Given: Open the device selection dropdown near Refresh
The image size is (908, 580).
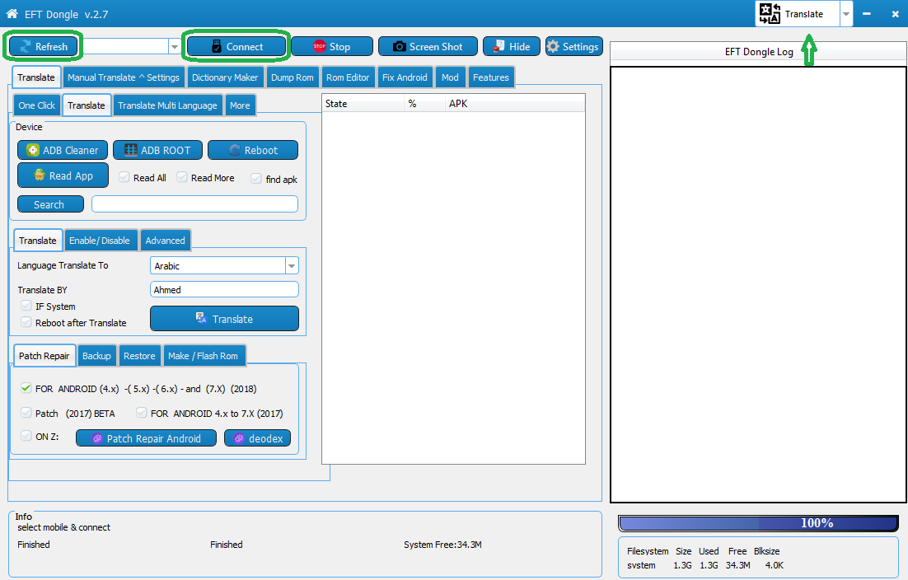Looking at the screenshot, I should click(x=175, y=46).
